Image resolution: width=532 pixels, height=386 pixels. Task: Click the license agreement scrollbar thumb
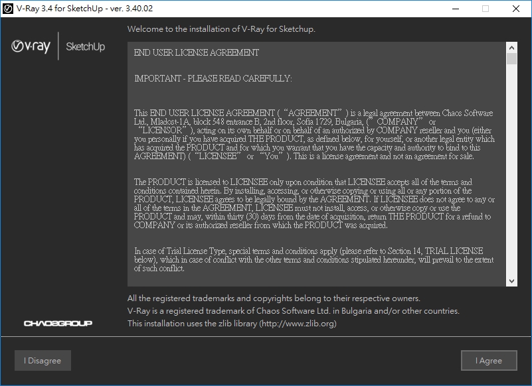point(511,58)
